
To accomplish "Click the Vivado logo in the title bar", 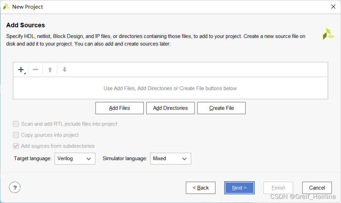I will coord(6,7).
